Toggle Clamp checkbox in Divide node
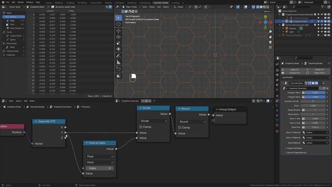 pos(141,127)
